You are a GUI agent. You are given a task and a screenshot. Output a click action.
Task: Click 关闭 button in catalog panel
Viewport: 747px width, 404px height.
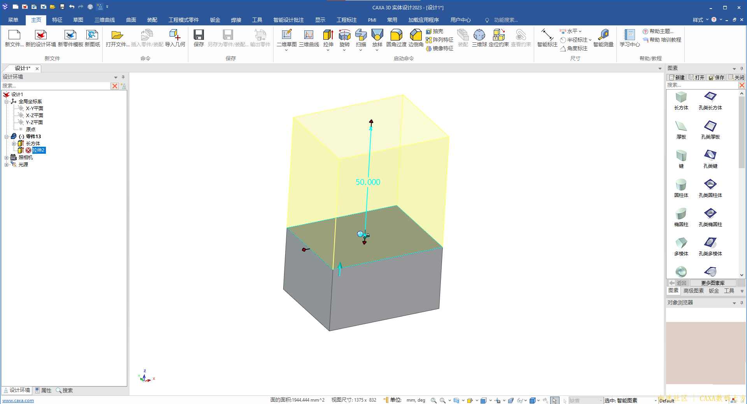coord(736,77)
